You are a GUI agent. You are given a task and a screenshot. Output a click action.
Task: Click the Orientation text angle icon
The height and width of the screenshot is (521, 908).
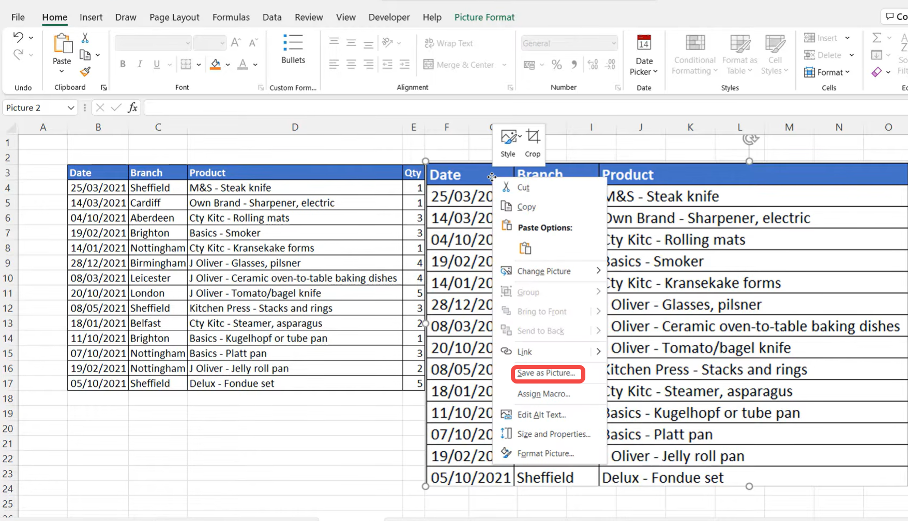pyautogui.click(x=387, y=42)
